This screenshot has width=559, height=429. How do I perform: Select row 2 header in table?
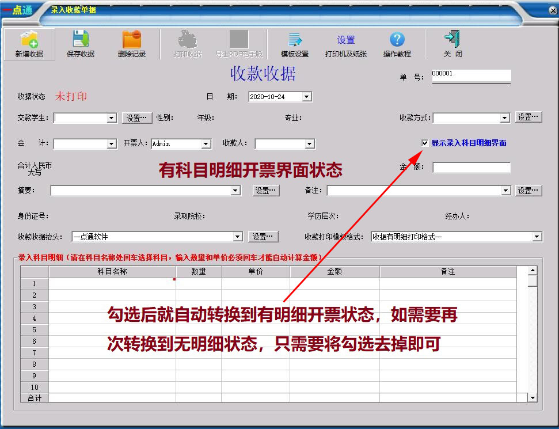click(35, 295)
